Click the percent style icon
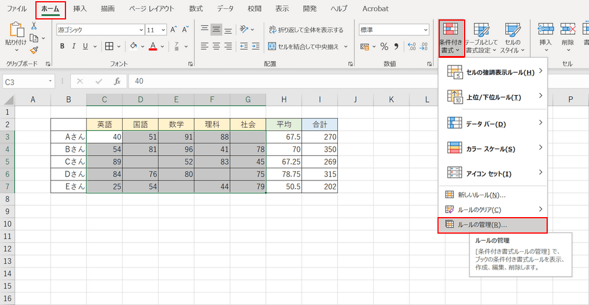This screenshot has width=589, height=305. pos(384,47)
